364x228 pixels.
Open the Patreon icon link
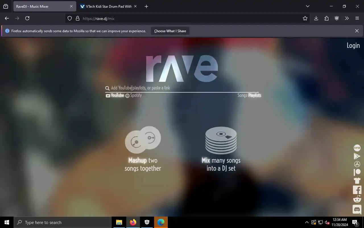tap(357, 172)
